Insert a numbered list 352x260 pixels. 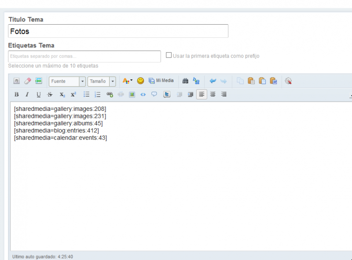tap(98, 95)
